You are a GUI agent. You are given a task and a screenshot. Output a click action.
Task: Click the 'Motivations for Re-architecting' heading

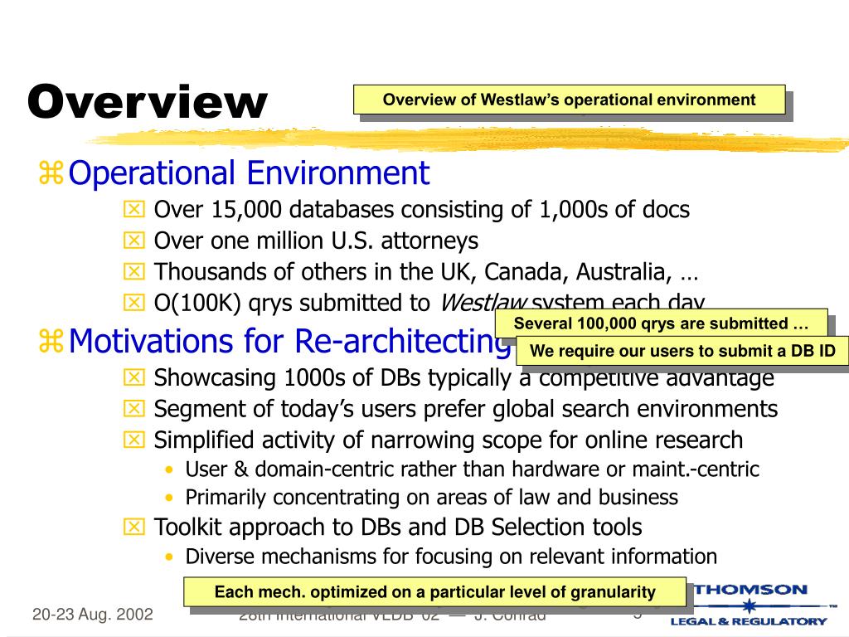pos(289,342)
